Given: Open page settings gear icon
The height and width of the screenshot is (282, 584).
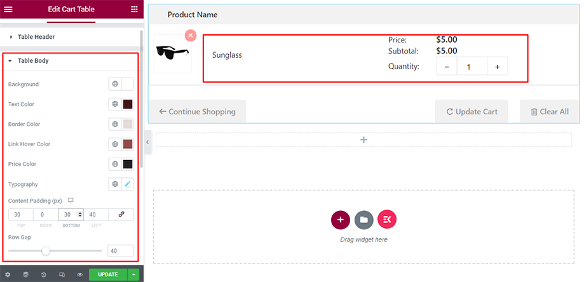Looking at the screenshot, I should click(x=8, y=274).
